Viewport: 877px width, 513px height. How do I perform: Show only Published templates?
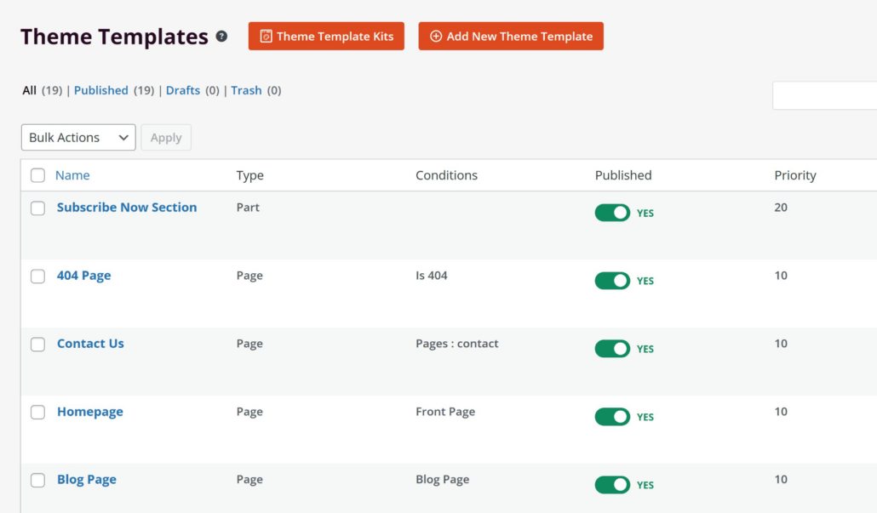pos(100,90)
